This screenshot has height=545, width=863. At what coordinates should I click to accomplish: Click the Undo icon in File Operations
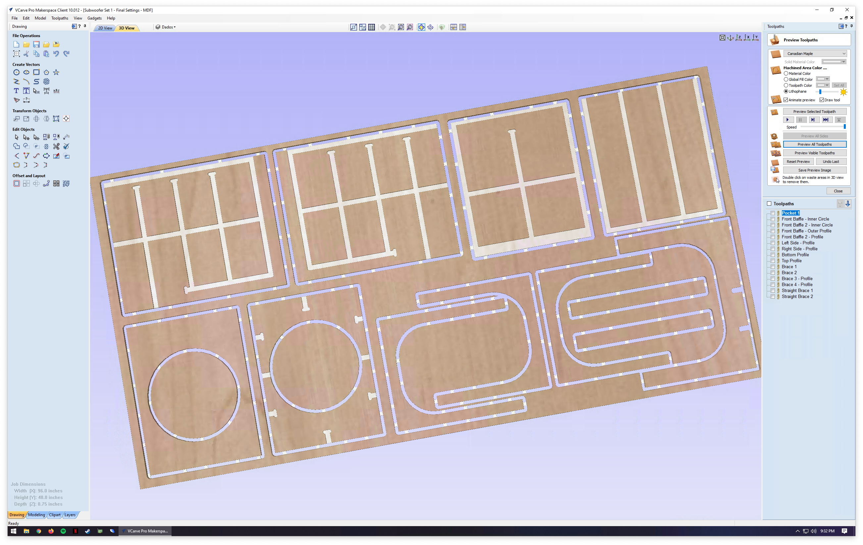[56, 54]
